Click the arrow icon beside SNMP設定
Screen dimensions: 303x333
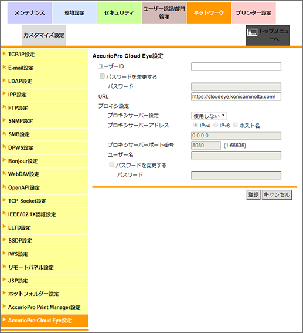click(x=4, y=120)
